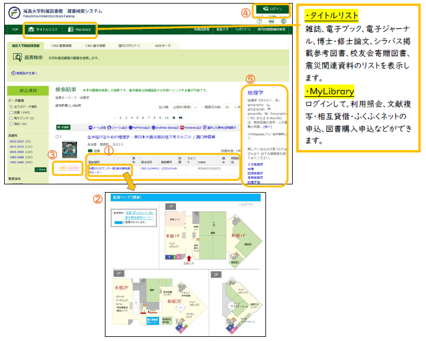Click the login button

tap(273, 9)
